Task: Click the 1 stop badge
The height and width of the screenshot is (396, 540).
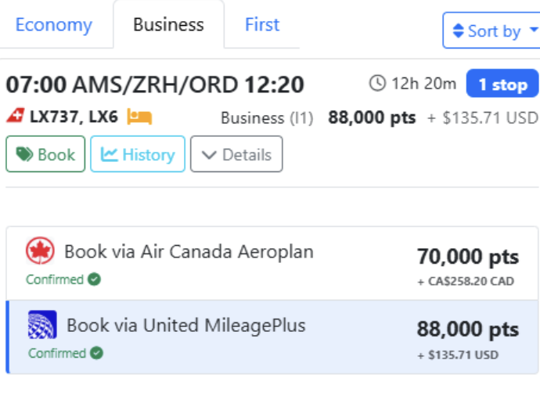Action: [502, 85]
